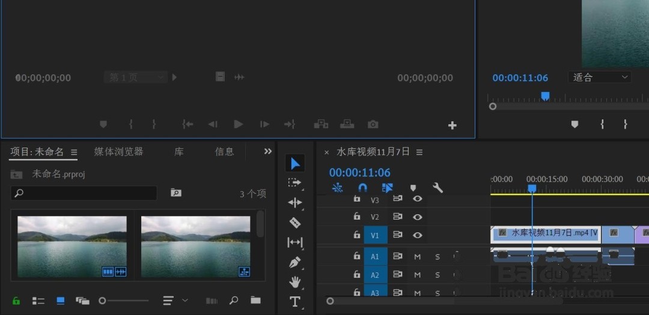
Task: Play the Source monitor clip
Action: click(x=239, y=124)
